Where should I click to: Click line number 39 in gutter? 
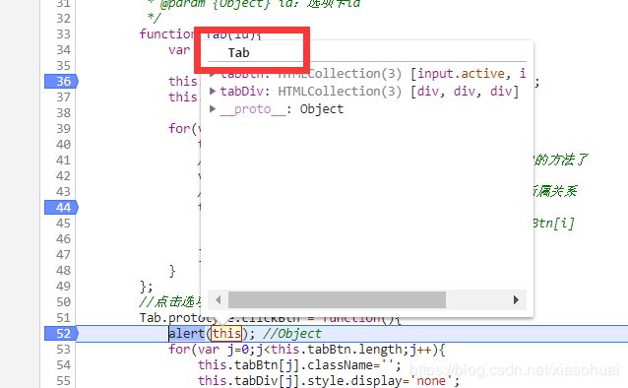63,129
